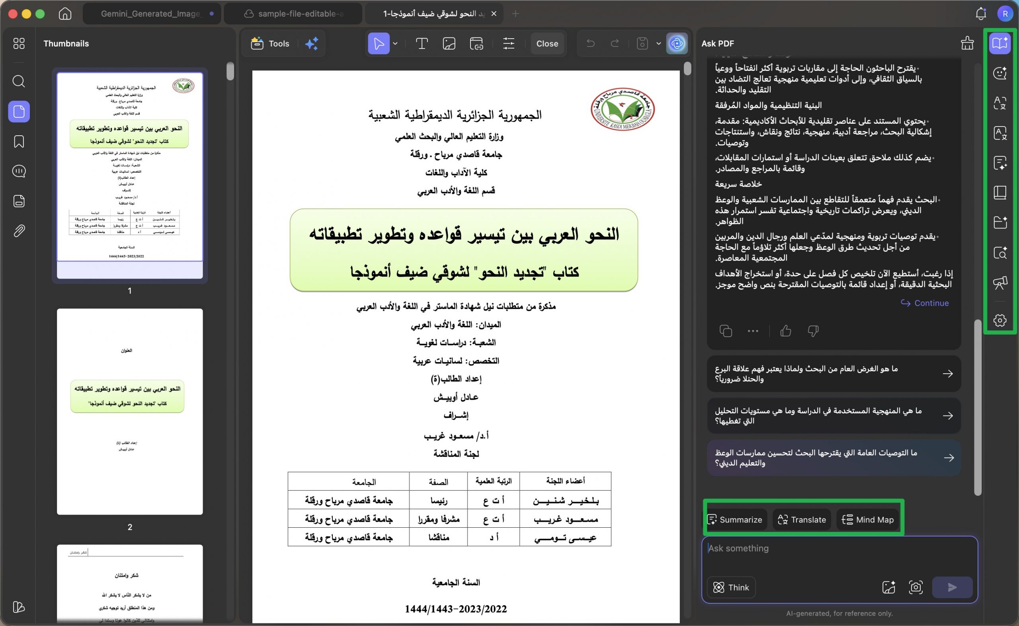Select the Image edit tool
The image size is (1019, 626).
pyautogui.click(x=449, y=43)
